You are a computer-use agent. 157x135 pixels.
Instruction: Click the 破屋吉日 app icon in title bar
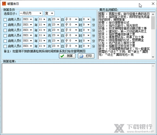click(4, 4)
